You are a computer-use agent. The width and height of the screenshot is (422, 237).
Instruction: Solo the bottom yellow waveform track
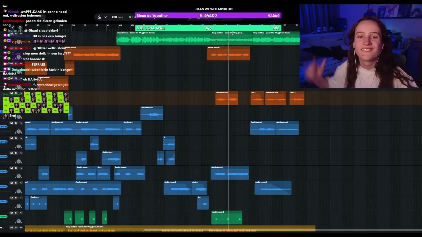(16, 228)
